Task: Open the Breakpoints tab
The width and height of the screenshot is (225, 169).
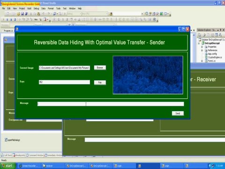Action: click(x=19, y=155)
